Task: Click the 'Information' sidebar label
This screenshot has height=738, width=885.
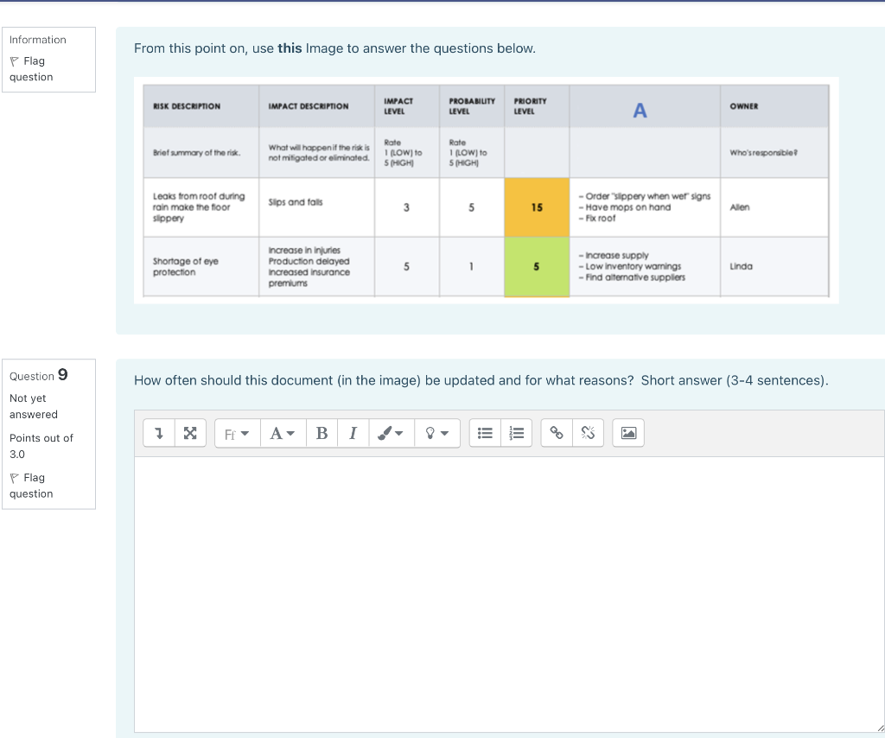Action: pos(38,40)
